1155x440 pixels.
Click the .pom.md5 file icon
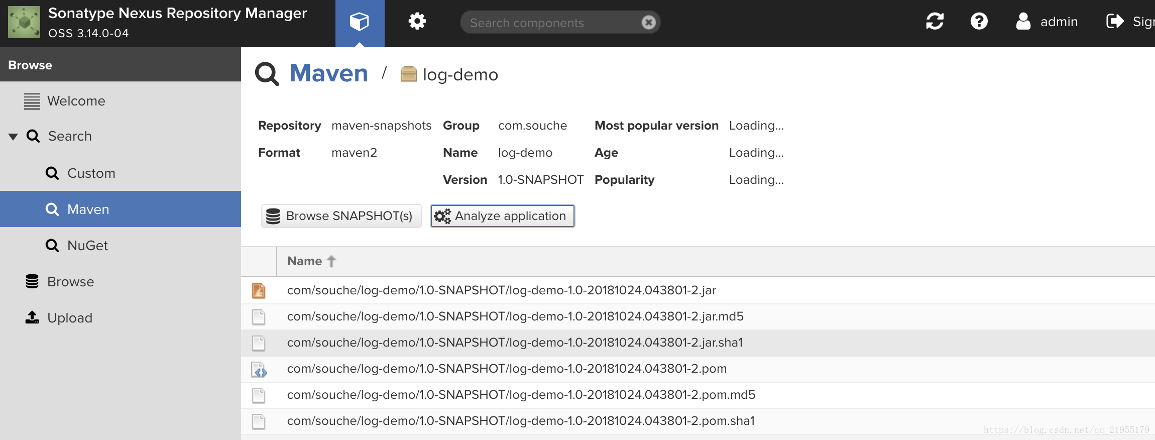pyautogui.click(x=259, y=395)
